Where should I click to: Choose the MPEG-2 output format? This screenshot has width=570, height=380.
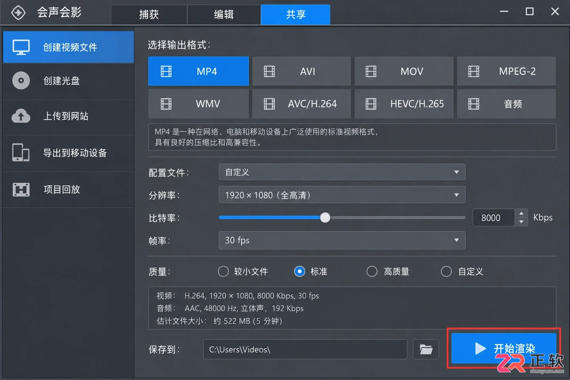pos(506,71)
